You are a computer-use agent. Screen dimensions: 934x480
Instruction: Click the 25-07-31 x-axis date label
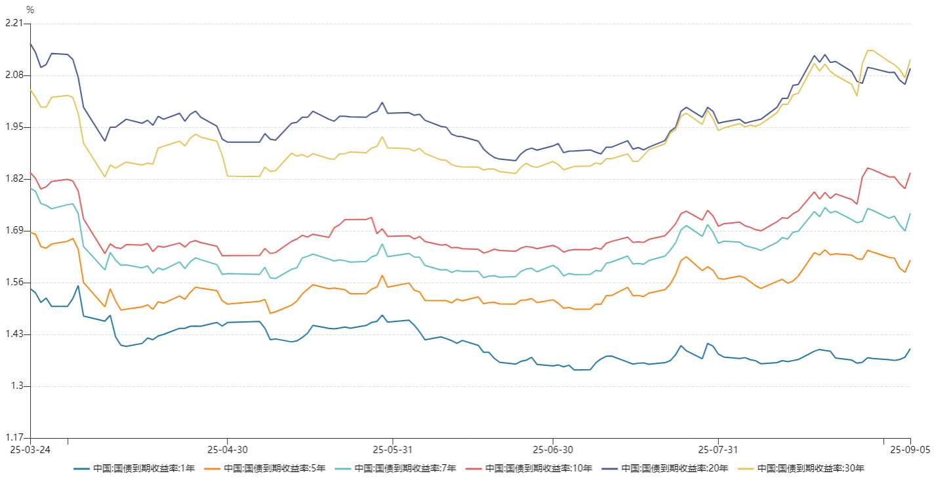(718, 450)
